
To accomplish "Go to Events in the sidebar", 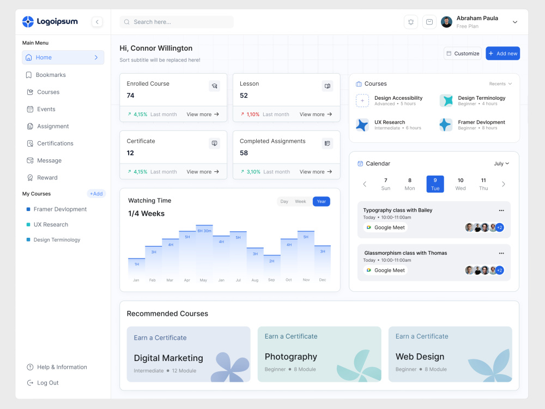I will pyautogui.click(x=41, y=109).
